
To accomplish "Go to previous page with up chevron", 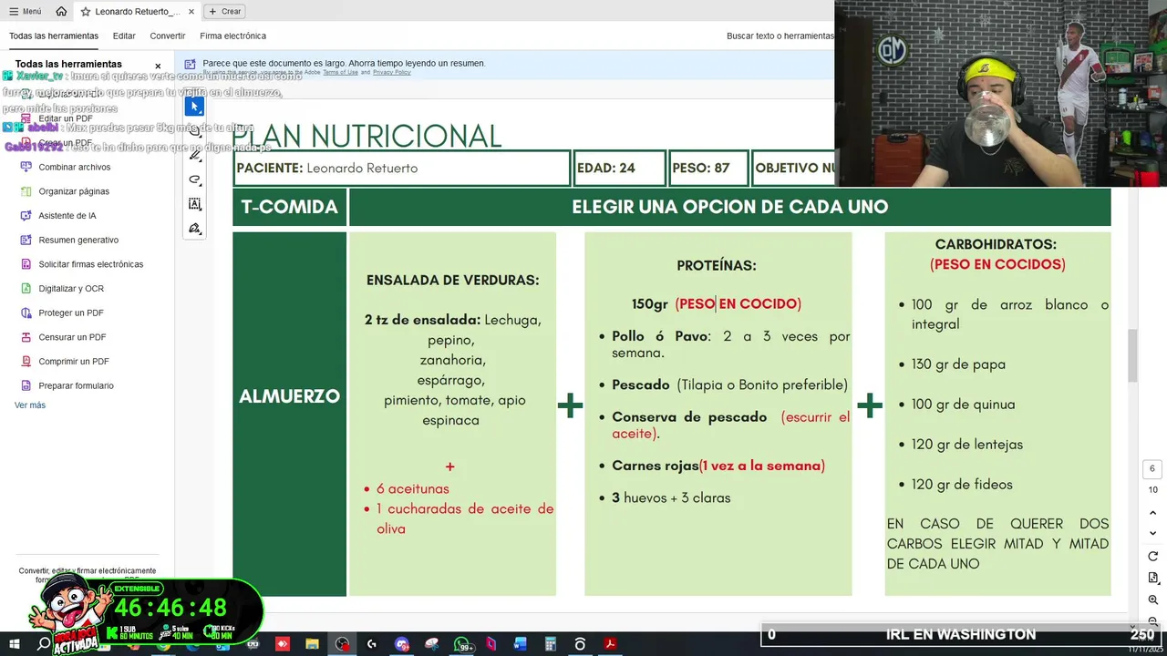I will coord(1153,514).
